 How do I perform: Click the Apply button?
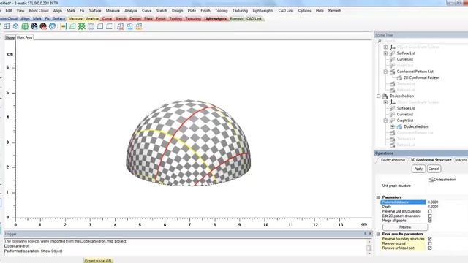coord(418,169)
